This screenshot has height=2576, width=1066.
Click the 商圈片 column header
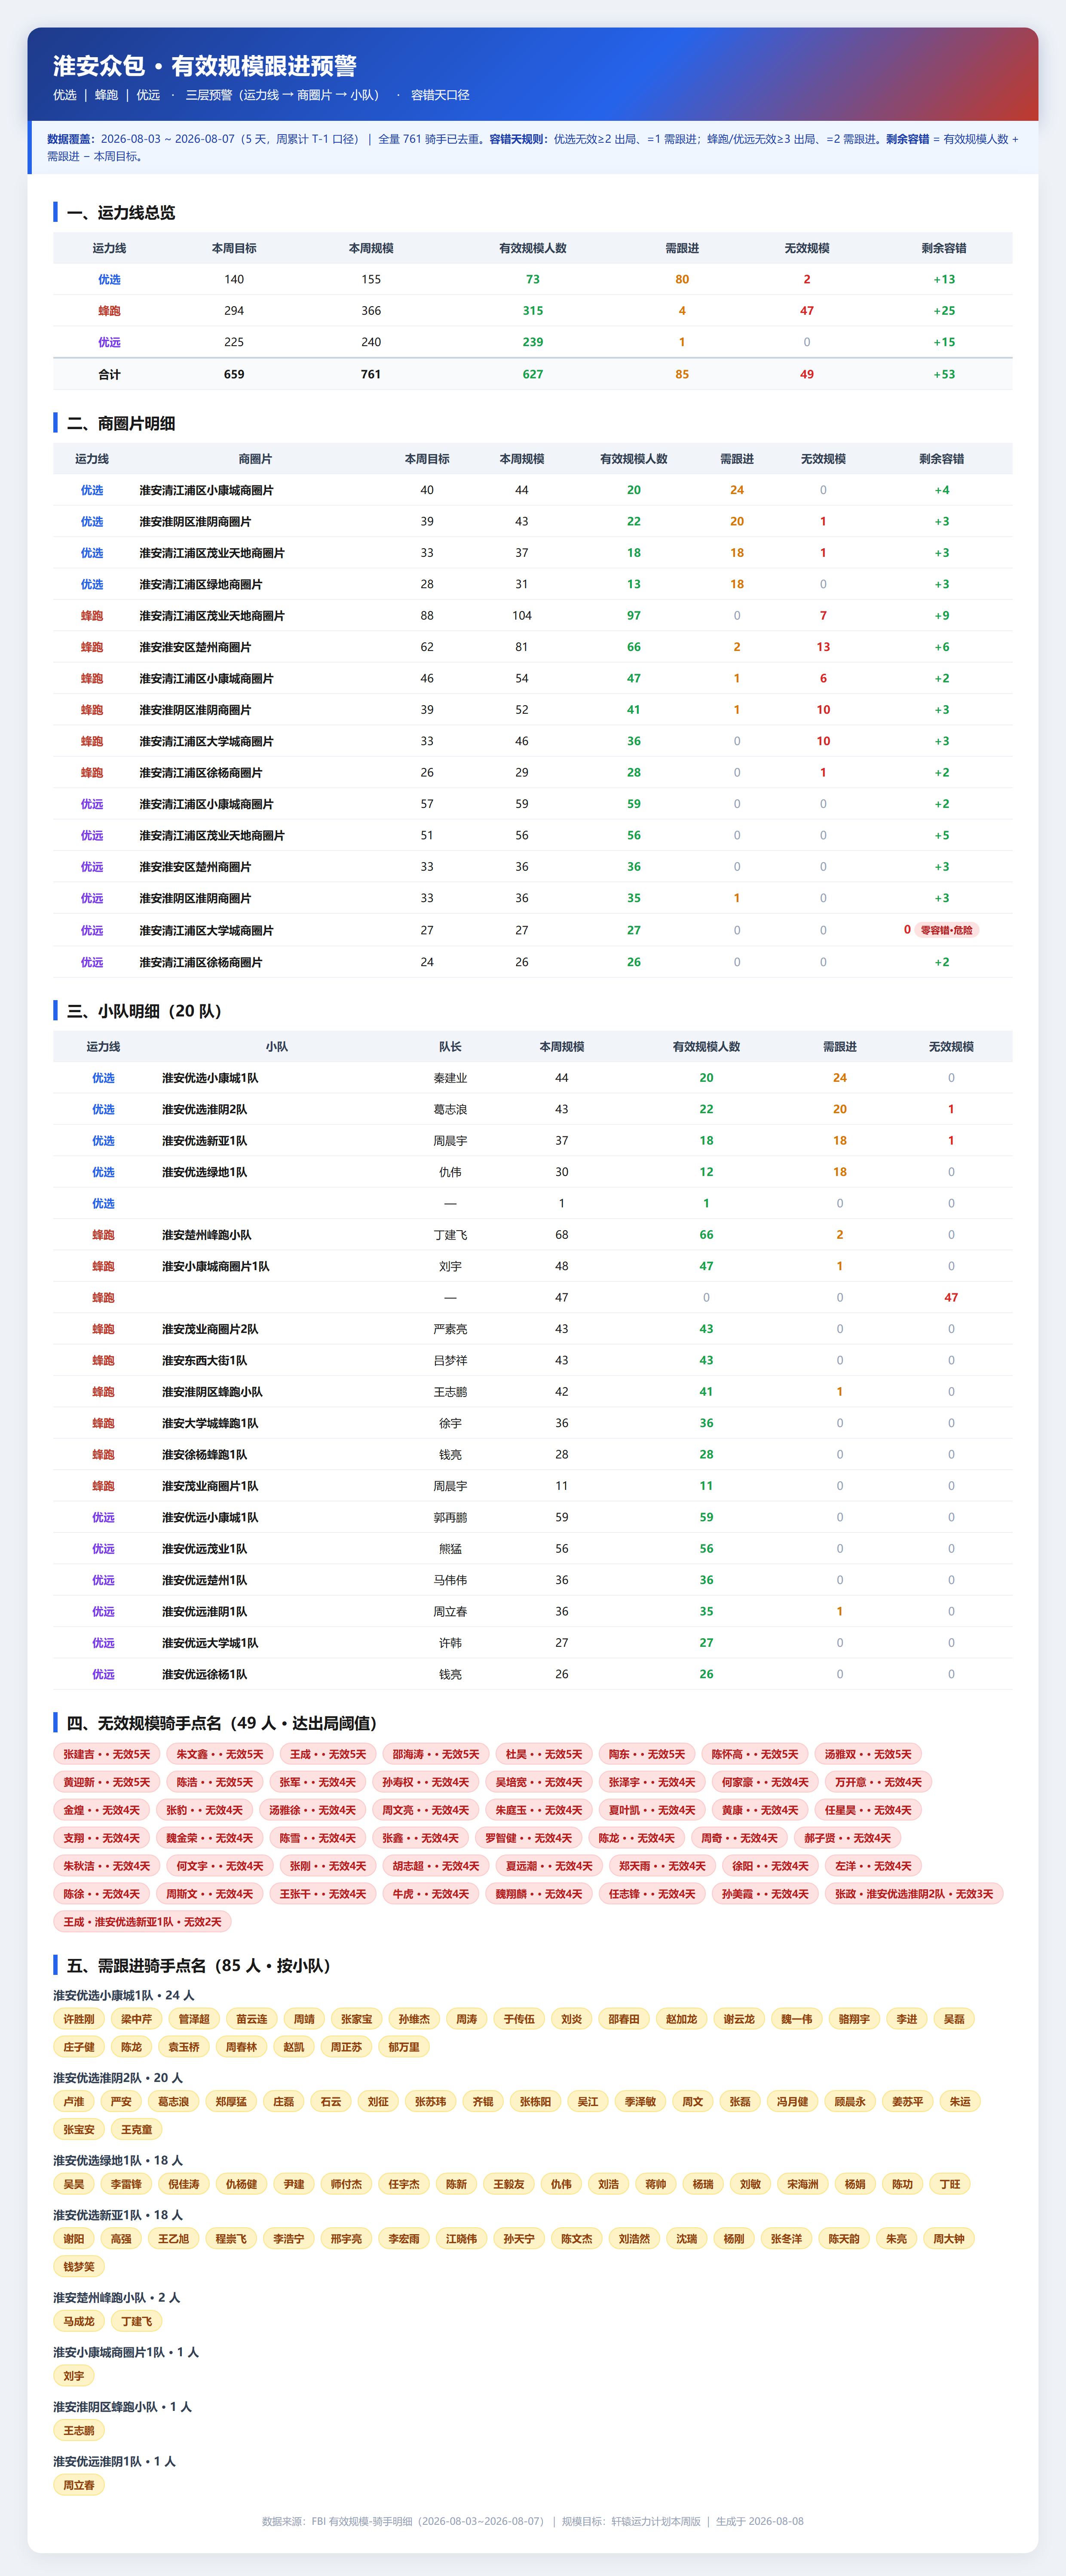(x=255, y=459)
